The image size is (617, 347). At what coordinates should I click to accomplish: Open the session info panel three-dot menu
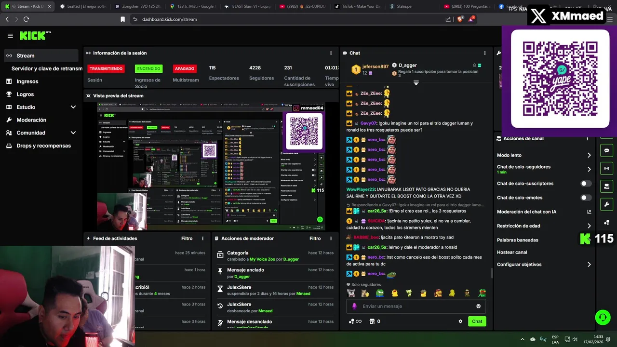click(331, 53)
